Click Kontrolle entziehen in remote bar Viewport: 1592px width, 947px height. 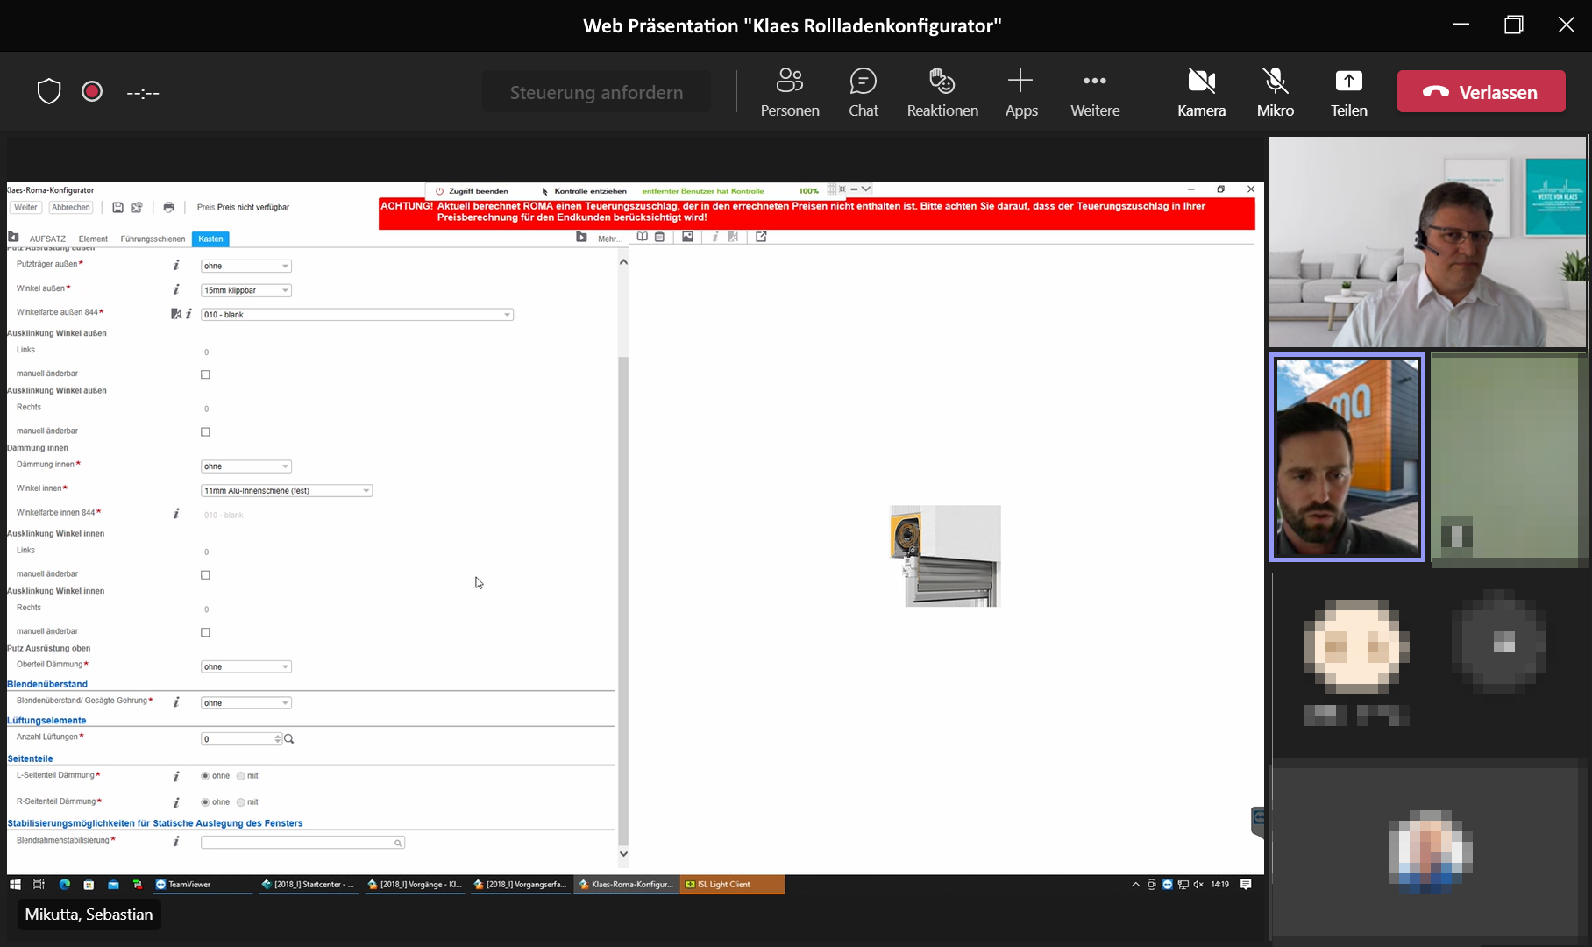584,190
